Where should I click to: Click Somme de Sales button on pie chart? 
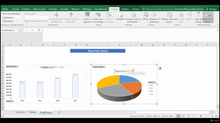click(99, 67)
